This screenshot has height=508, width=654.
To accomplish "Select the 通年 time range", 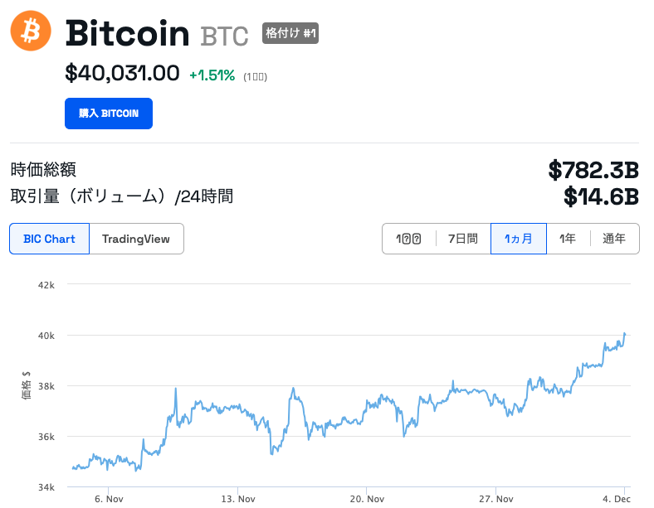I will pos(614,239).
